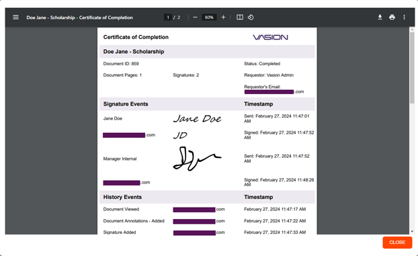Click the 'Signature Events' section header
The image size is (418, 256).
click(x=126, y=104)
